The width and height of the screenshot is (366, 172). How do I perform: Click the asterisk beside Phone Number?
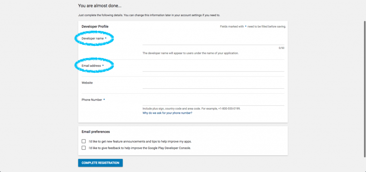point(104,100)
